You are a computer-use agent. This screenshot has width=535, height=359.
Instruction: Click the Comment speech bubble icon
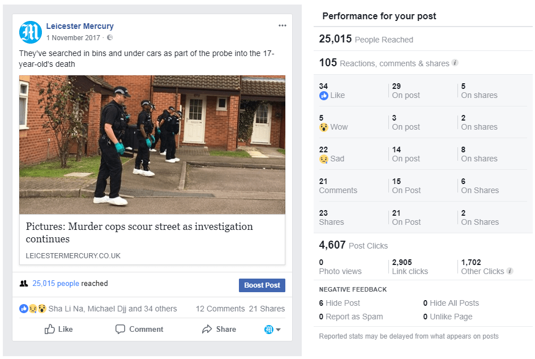pos(120,329)
